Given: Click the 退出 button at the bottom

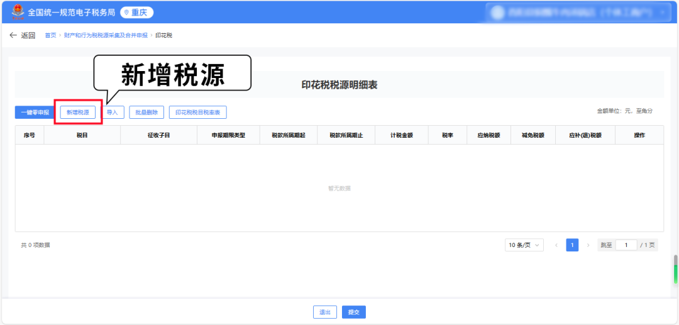Looking at the screenshot, I should [325, 312].
